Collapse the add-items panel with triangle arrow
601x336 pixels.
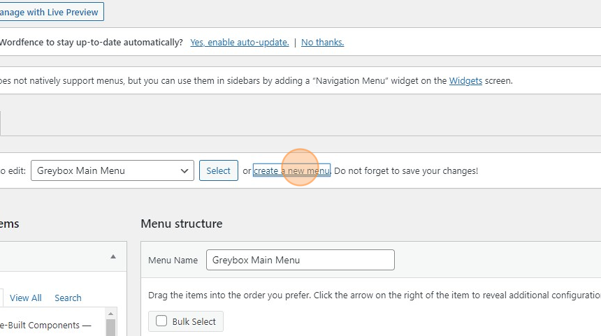(x=113, y=256)
